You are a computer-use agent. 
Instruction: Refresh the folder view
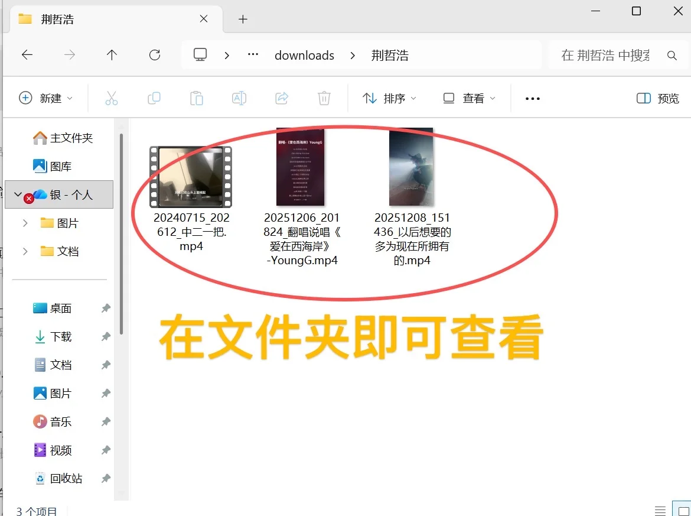154,54
